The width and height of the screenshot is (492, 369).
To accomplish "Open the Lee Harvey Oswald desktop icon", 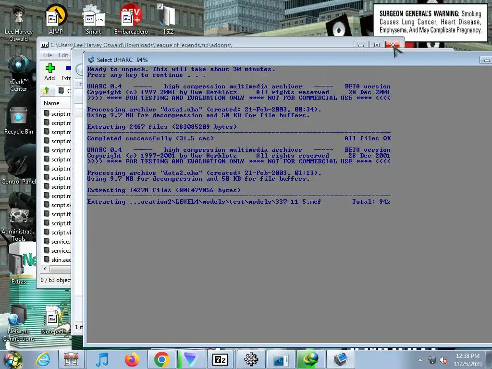I will point(18,24).
